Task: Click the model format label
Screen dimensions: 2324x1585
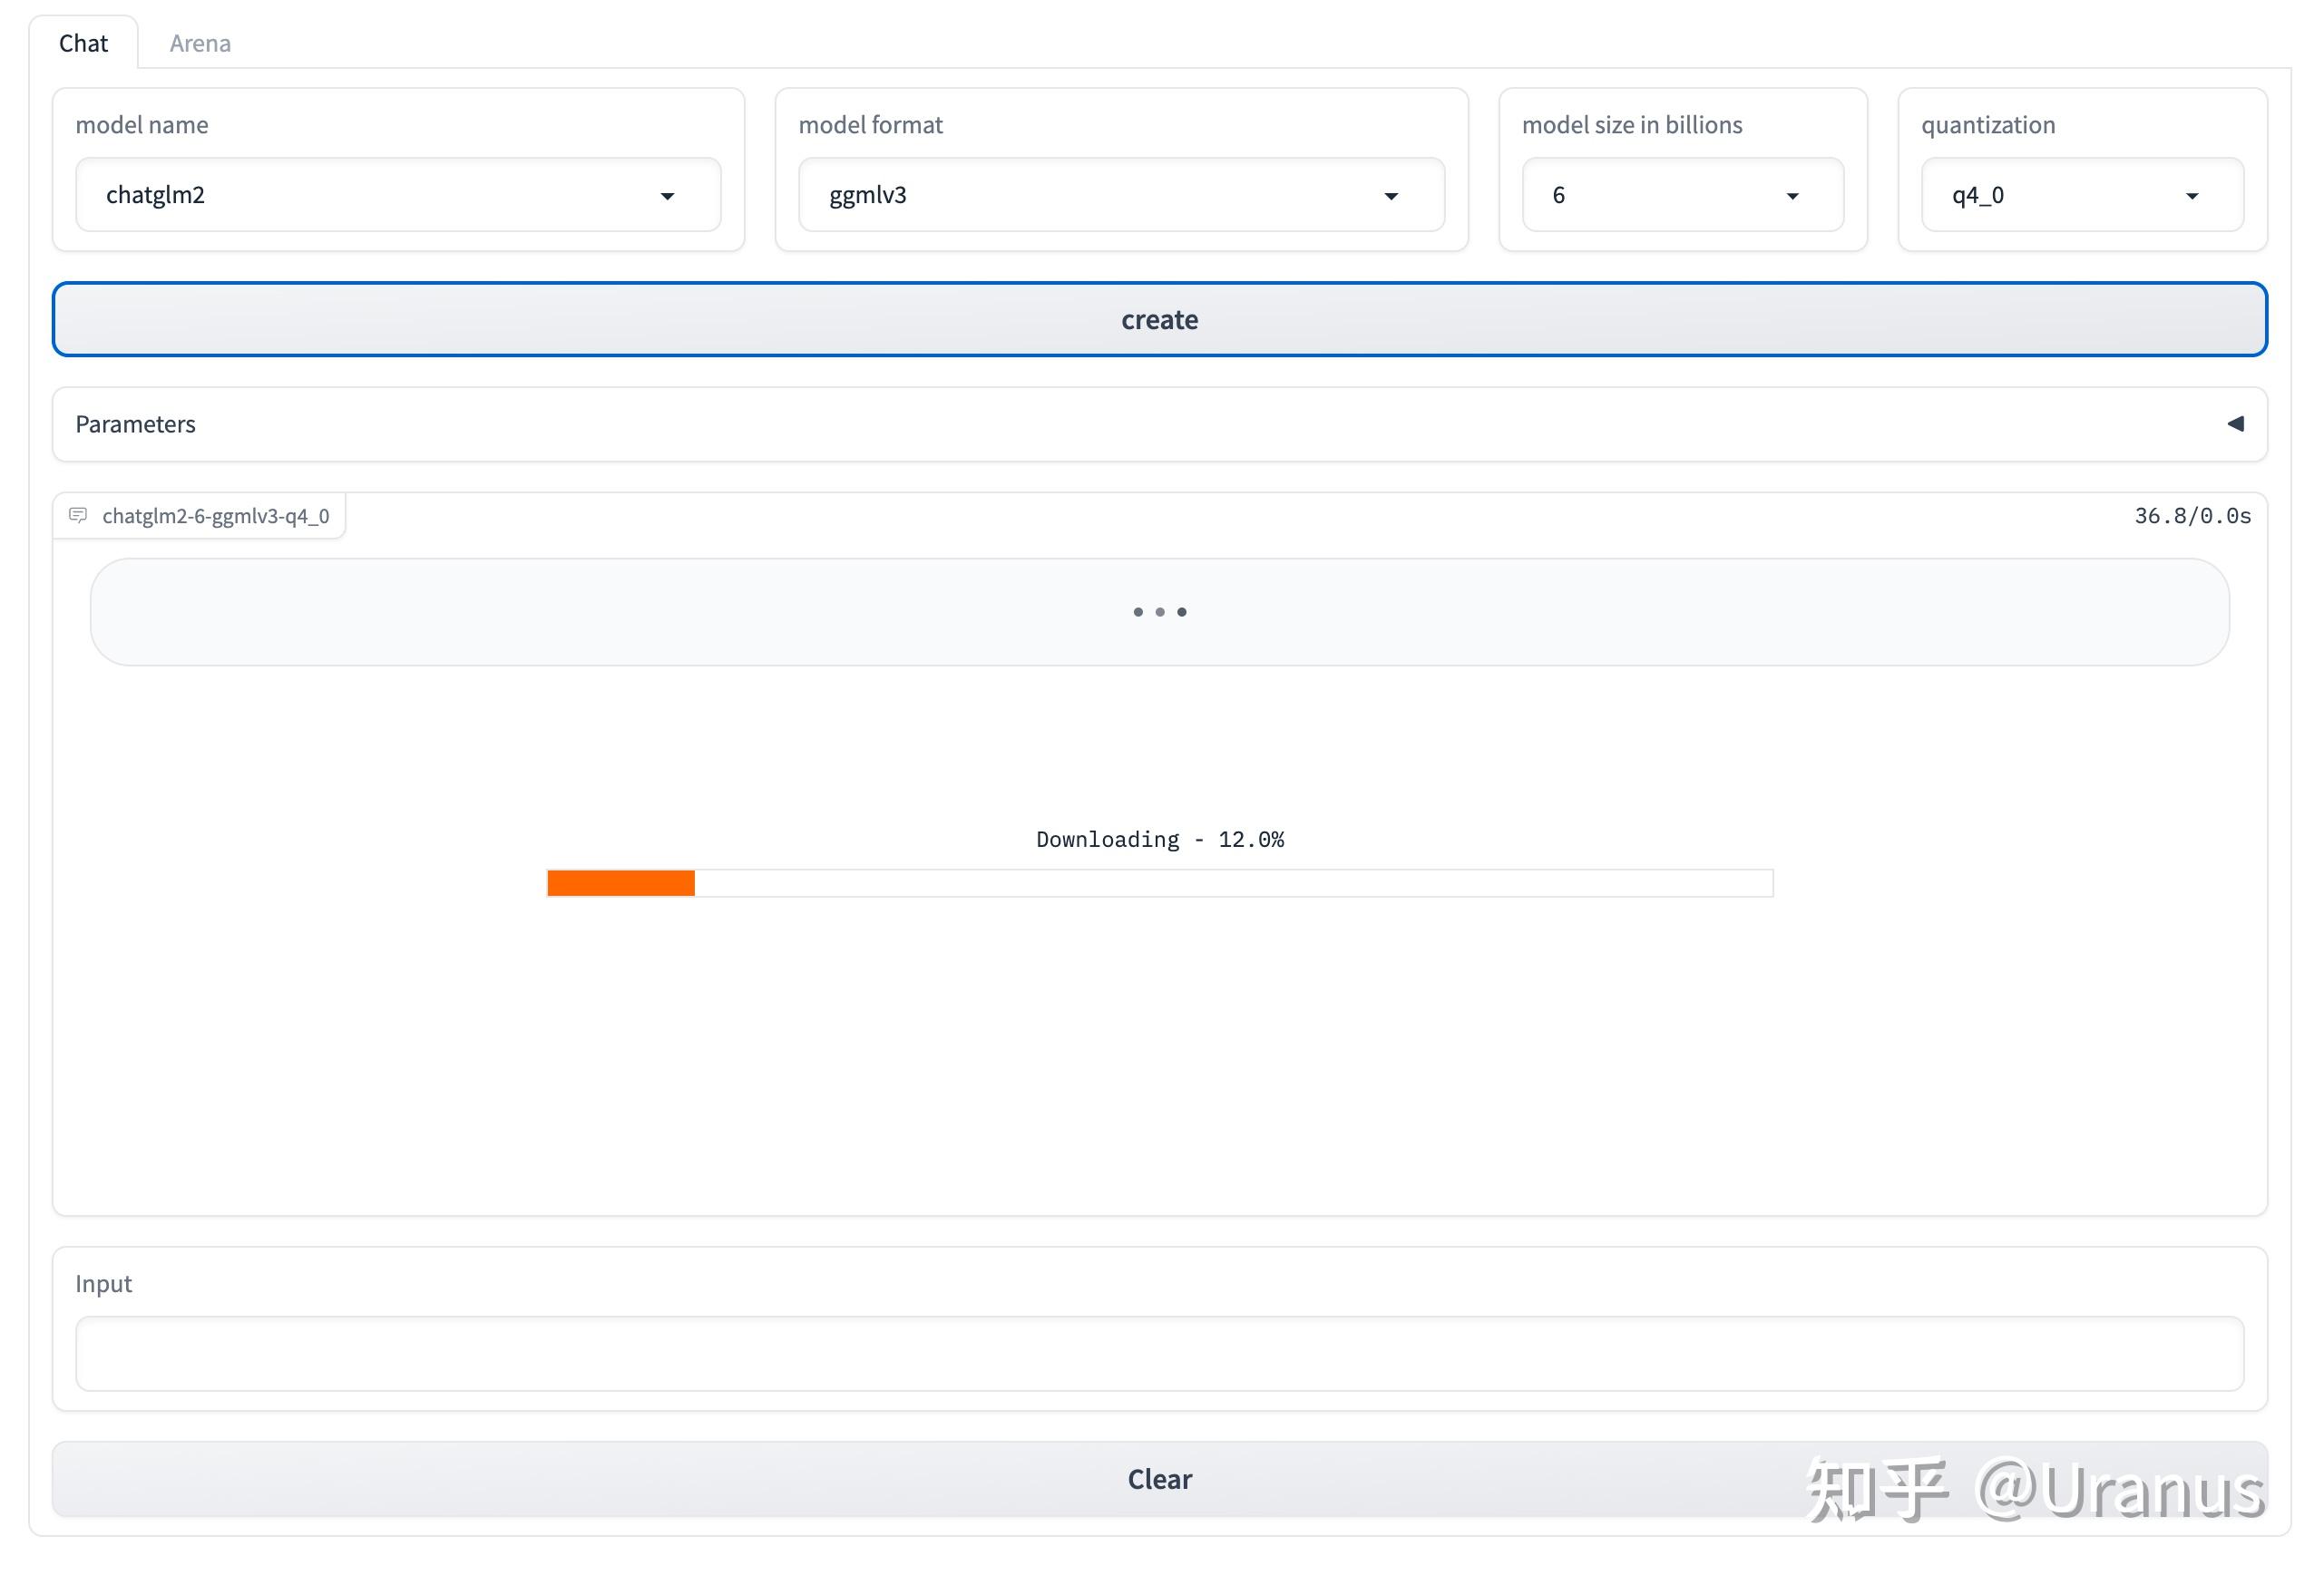Action: pos(870,125)
